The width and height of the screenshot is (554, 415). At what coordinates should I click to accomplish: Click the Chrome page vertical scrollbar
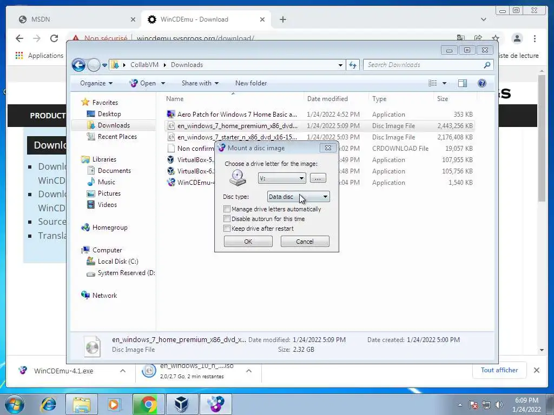542,138
